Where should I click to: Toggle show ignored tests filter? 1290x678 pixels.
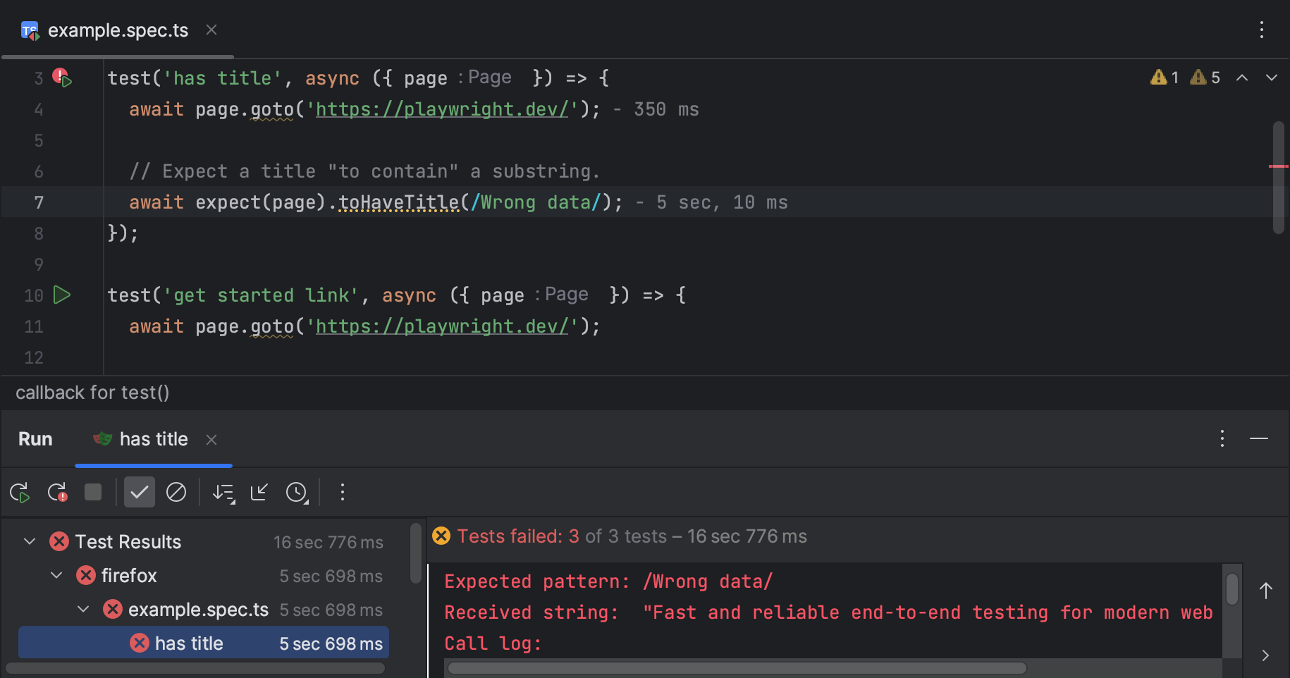tap(176, 492)
